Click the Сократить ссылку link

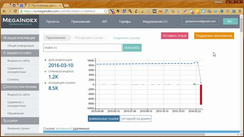point(126,38)
